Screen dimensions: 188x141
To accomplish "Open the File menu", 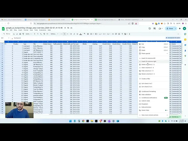I will [7, 30].
